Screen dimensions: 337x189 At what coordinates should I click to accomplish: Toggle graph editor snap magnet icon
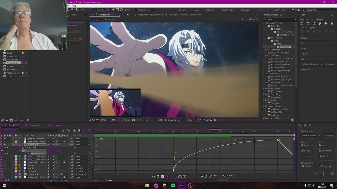[167, 177]
